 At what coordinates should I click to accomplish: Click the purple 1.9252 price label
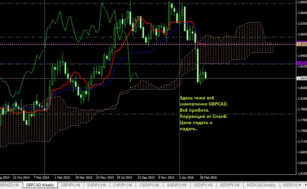[x=302, y=63]
